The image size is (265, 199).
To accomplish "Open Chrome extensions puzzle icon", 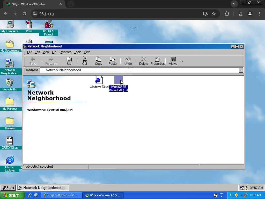I will (x=227, y=14).
